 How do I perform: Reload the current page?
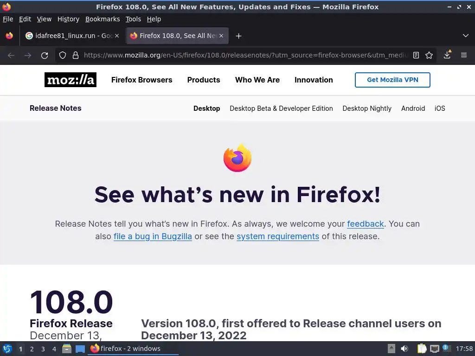(45, 56)
